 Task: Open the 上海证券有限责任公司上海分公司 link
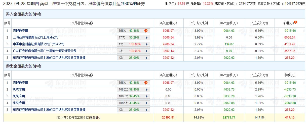point(35,37)
